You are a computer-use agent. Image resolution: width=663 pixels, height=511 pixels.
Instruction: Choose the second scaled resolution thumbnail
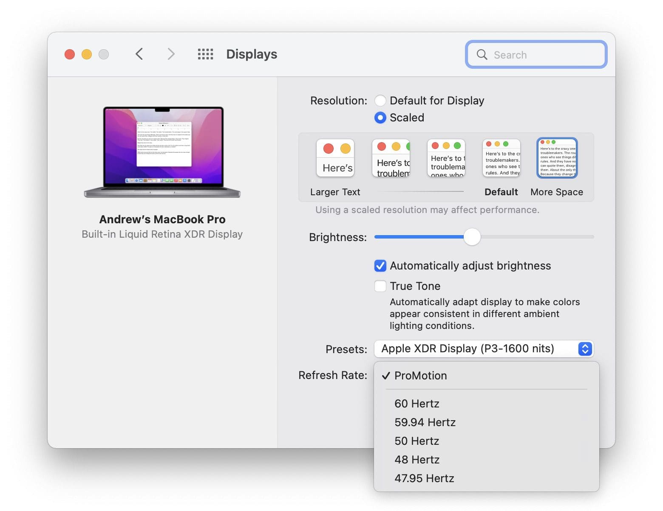click(x=391, y=158)
